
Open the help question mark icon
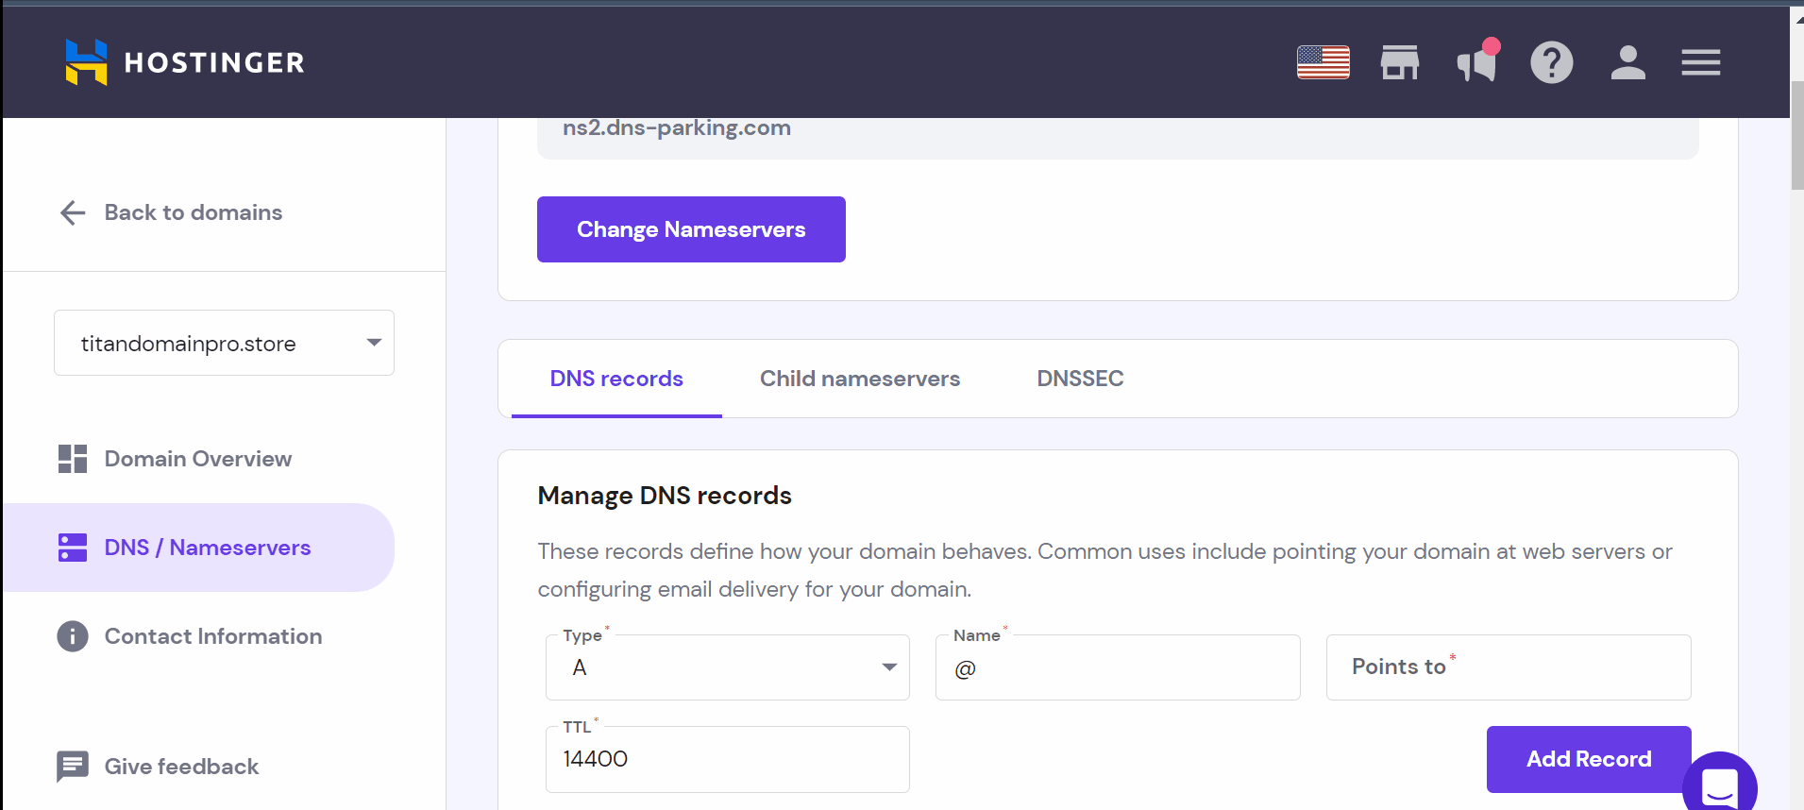click(1551, 63)
